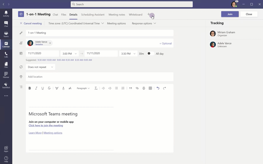Insert a table

pos(150,88)
